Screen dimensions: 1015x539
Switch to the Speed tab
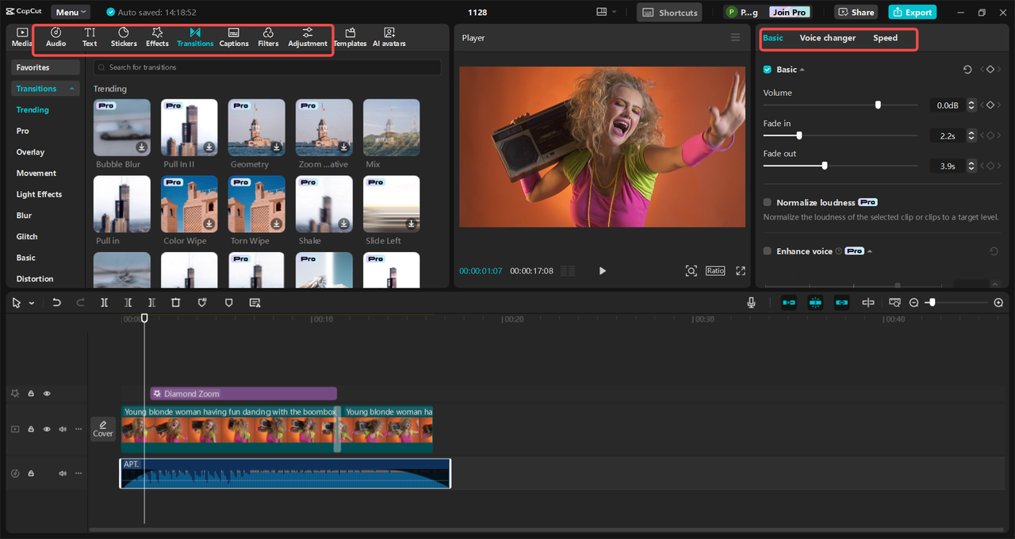point(885,38)
